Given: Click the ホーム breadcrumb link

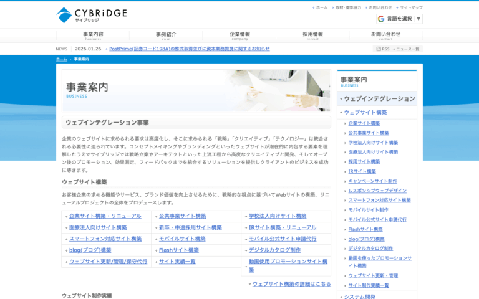Looking at the screenshot, I should (61, 59).
